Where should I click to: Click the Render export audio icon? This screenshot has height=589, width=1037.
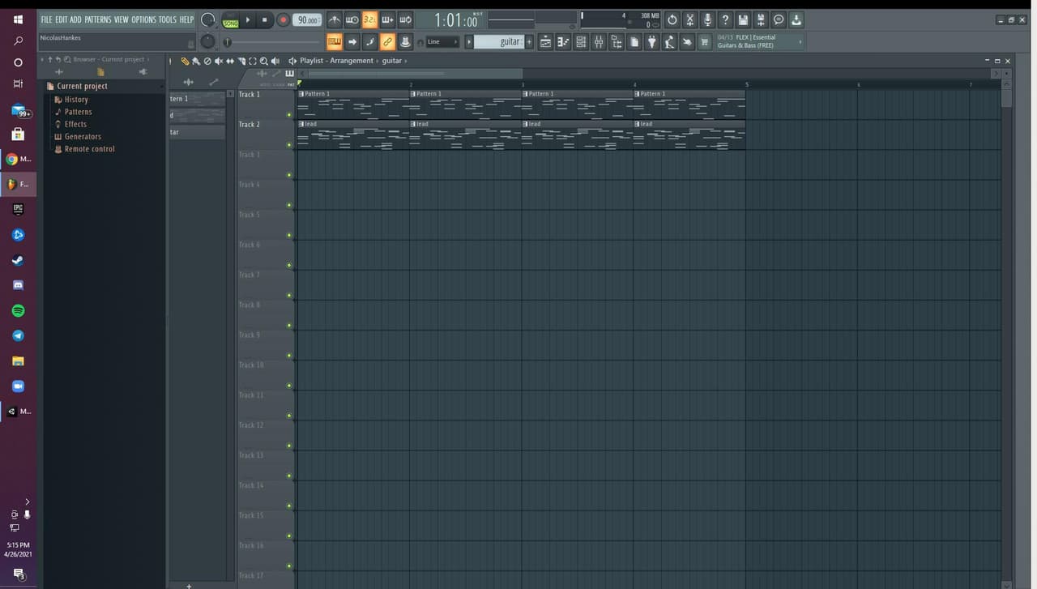[x=761, y=19]
